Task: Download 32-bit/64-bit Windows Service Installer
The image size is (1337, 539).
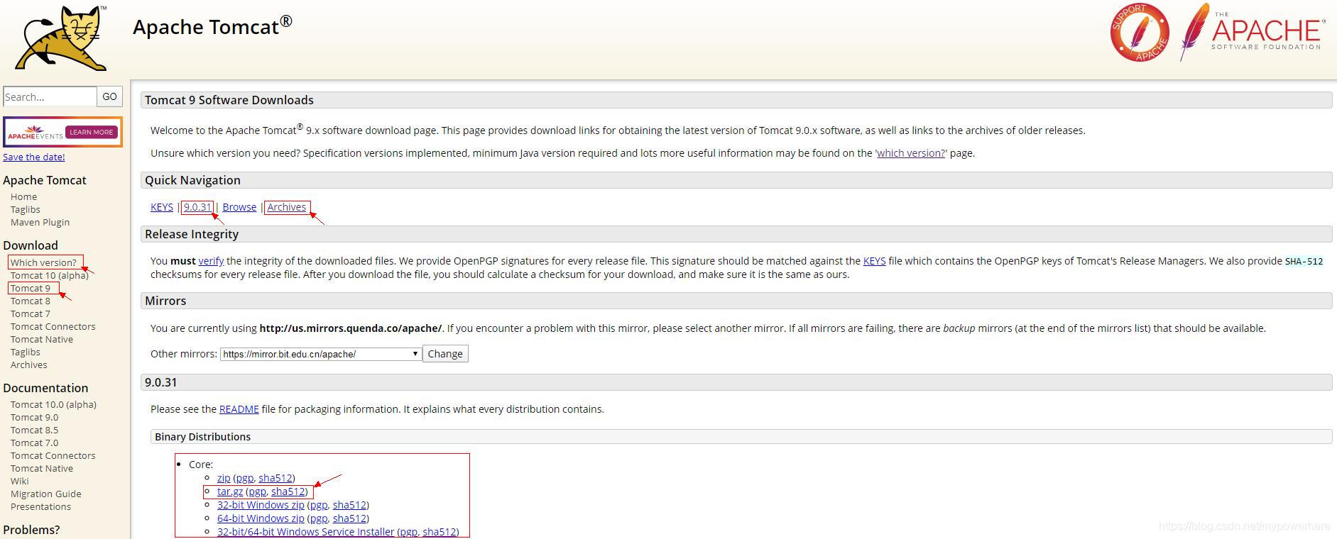Action: click(305, 532)
